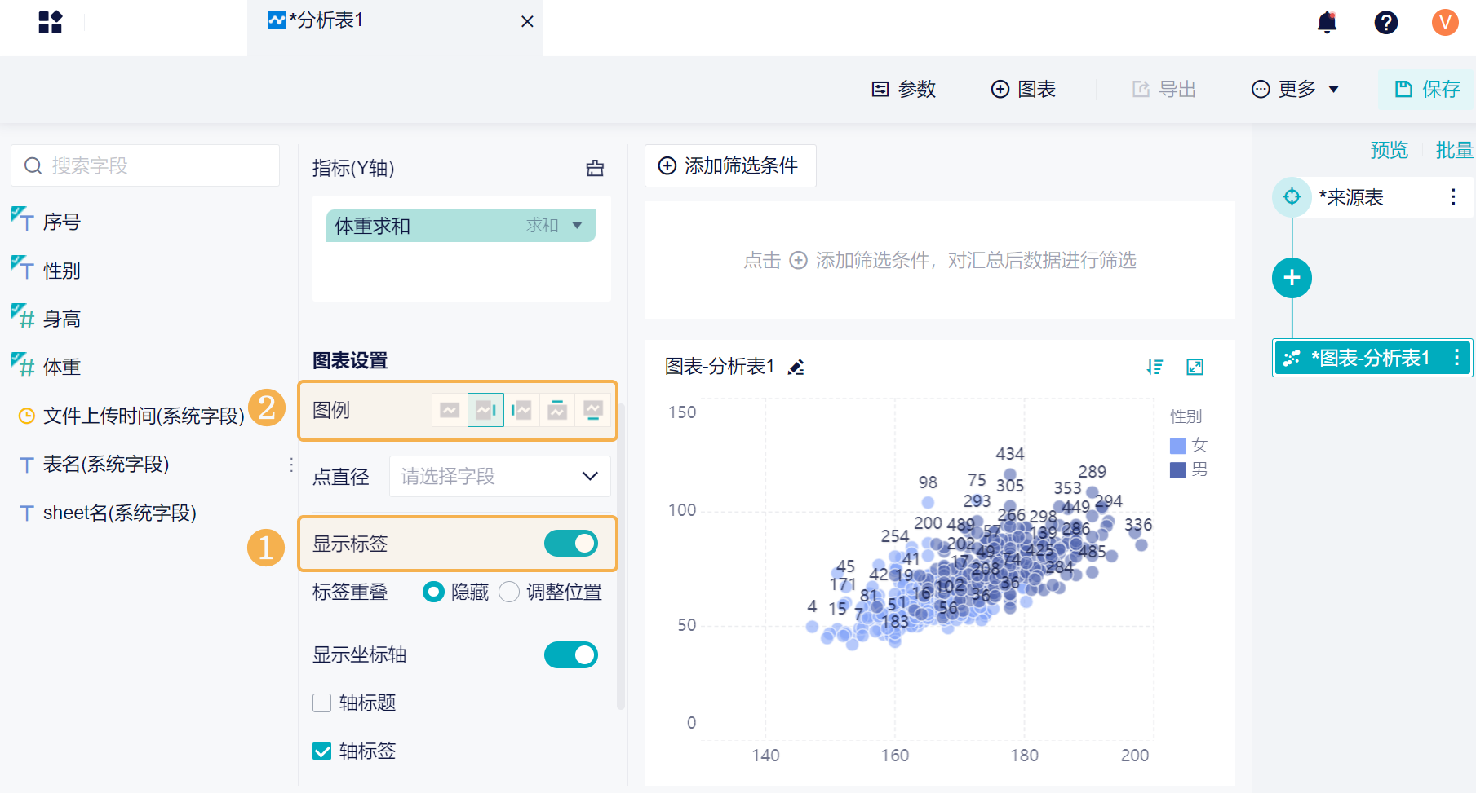This screenshot has height=793, width=1476.
Task: Open 点直径 field dropdown
Action: [500, 476]
